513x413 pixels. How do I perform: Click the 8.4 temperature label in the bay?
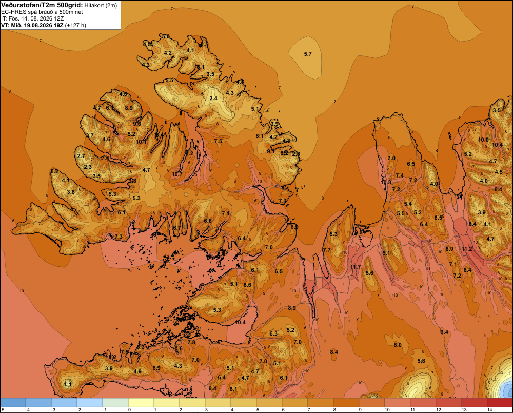click(x=334, y=352)
